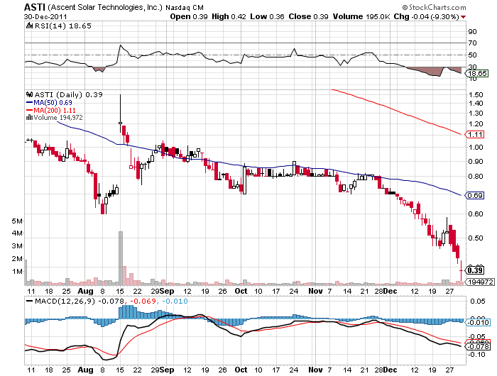Click the 194972 volume axis tag

(479, 282)
